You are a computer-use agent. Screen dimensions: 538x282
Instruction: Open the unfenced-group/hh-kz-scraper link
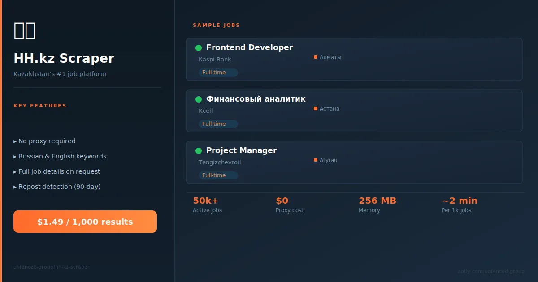[x=52, y=267]
